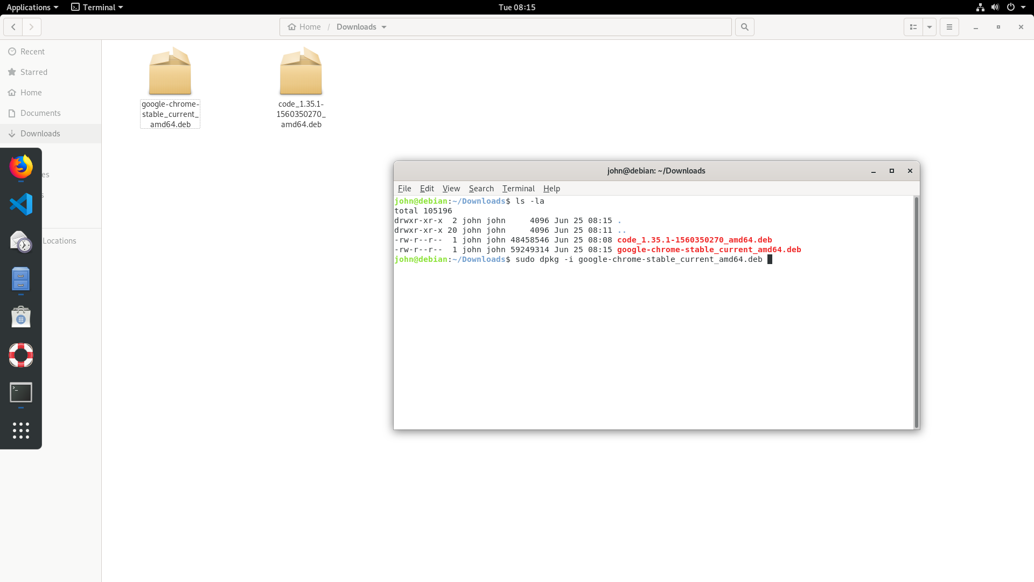Expand the Downloads path bar dropdown
Viewport: 1034px width, 582px height.
click(384, 27)
